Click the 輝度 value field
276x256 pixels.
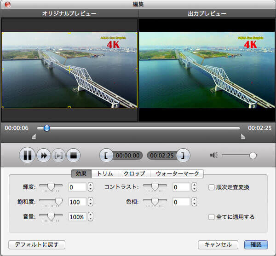[77, 187]
